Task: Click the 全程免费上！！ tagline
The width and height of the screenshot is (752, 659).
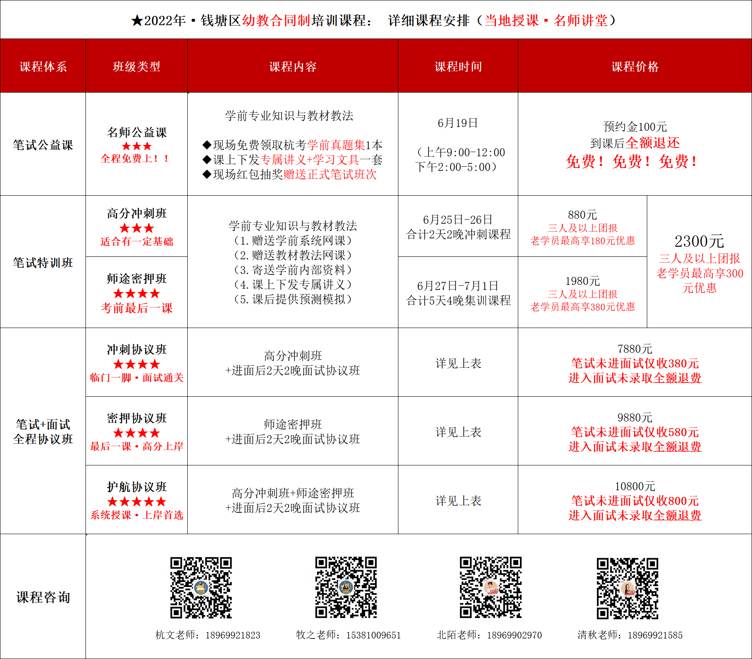Action: coord(135,158)
